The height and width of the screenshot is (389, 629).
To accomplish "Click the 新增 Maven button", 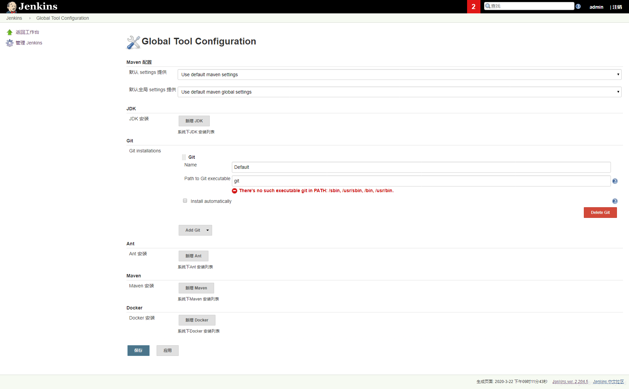I will pos(196,288).
